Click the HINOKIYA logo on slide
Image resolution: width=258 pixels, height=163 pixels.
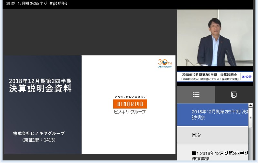[130, 104]
